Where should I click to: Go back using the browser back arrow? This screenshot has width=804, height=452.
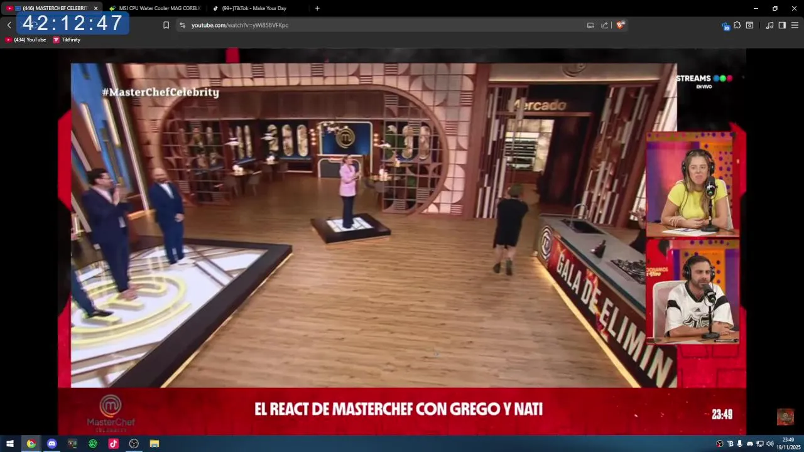point(9,25)
